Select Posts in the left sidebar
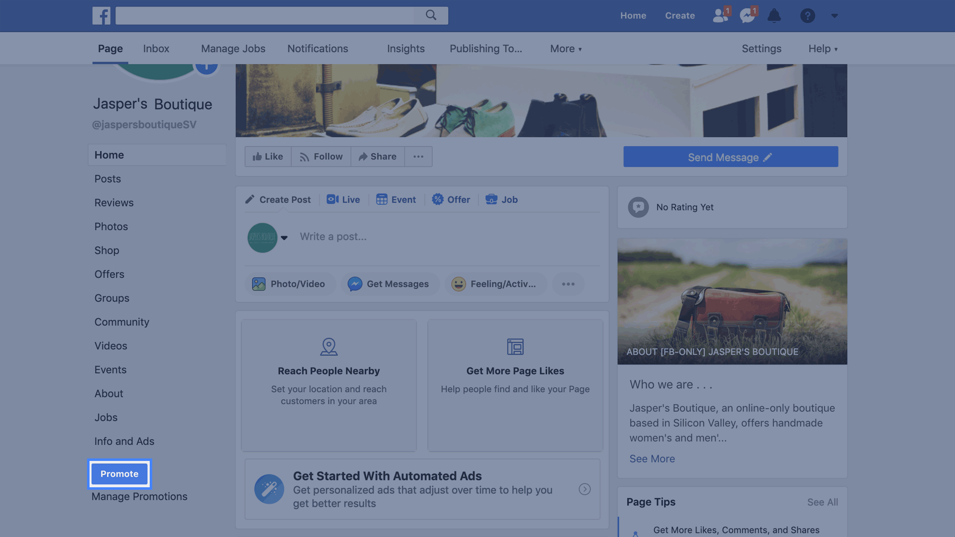This screenshot has height=537, width=955. (x=108, y=179)
